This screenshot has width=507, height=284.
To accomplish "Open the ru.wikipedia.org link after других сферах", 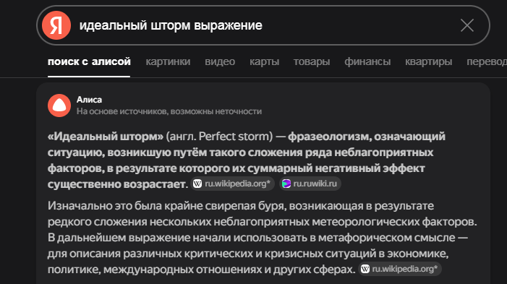I will pyautogui.click(x=400, y=269).
